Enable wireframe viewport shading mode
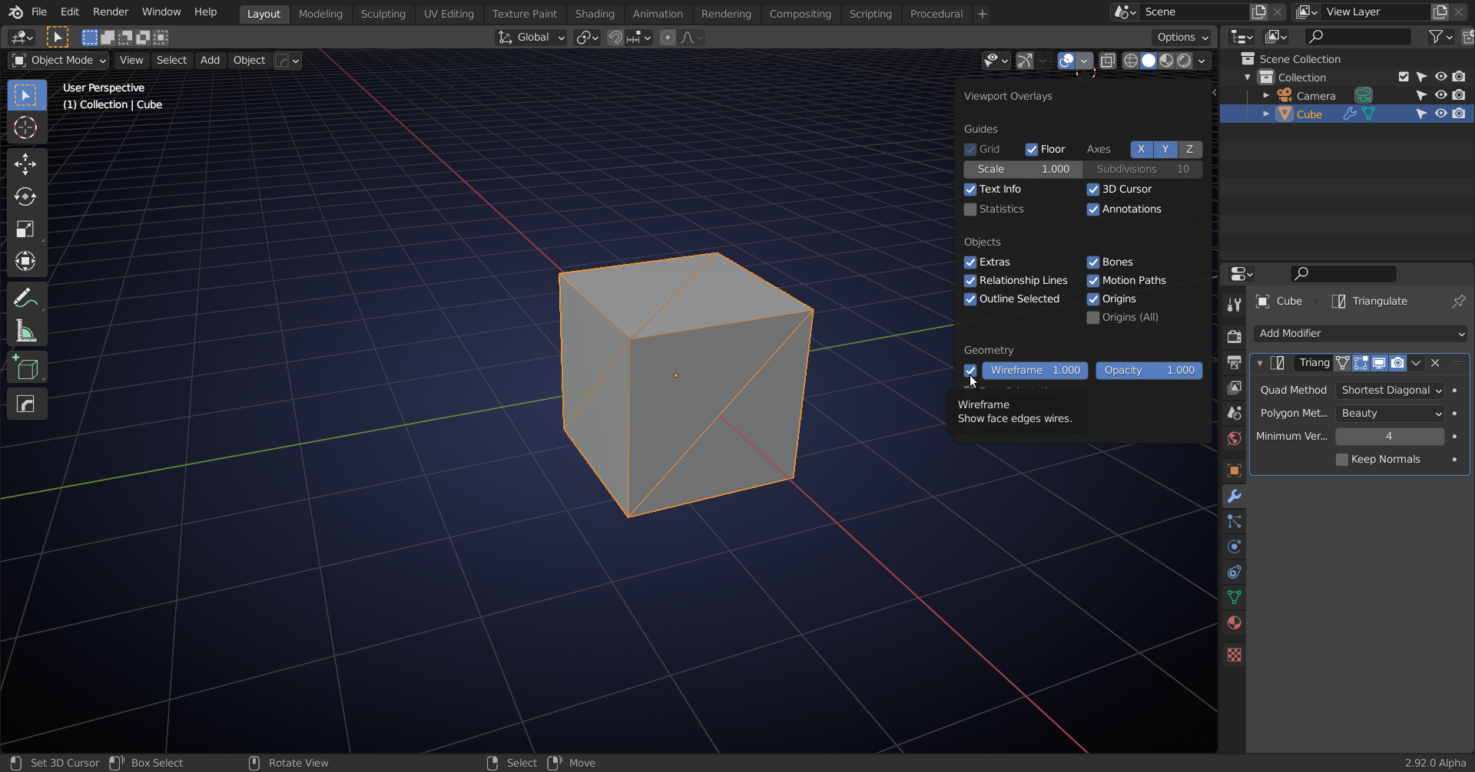 tap(1130, 61)
